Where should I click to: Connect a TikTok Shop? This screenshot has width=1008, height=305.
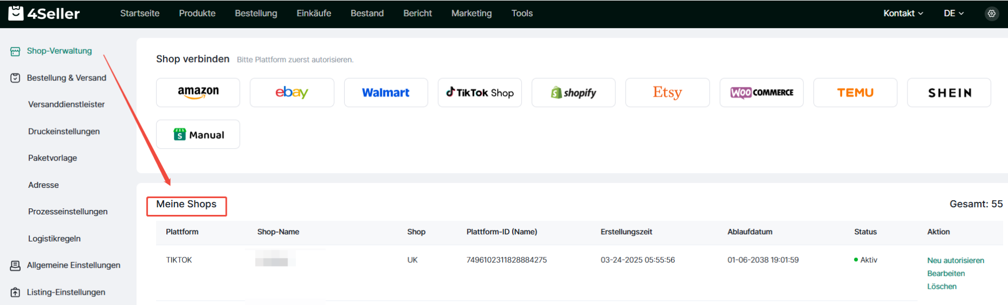click(x=480, y=92)
